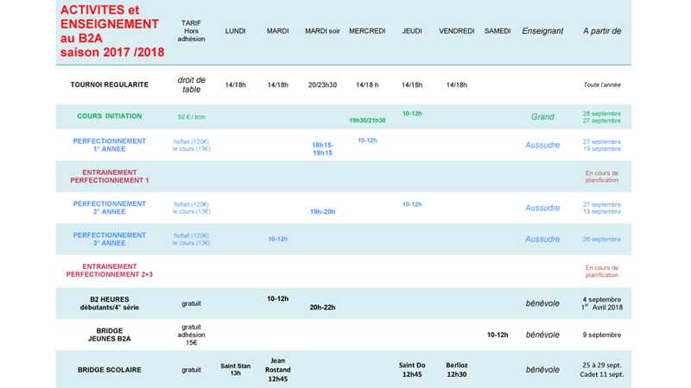The height and width of the screenshot is (388, 691).
Task: Select the BRIDGE JEUNES B2A row label
Action: pyautogui.click(x=110, y=335)
